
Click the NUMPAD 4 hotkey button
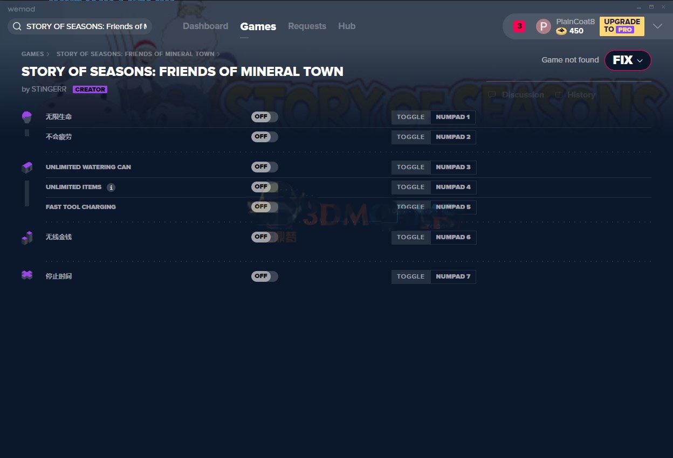tap(453, 187)
